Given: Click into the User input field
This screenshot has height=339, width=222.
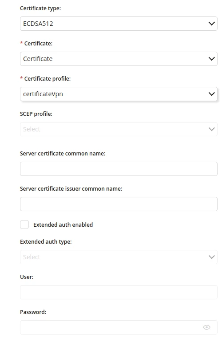Looking at the screenshot, I should [119, 292].
